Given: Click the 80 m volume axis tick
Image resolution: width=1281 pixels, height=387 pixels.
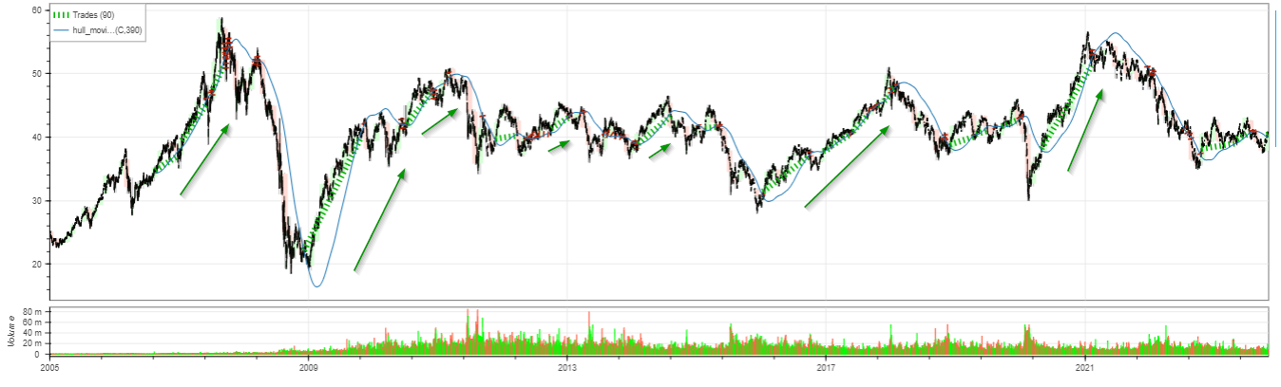Looking at the screenshot, I should click(33, 312).
